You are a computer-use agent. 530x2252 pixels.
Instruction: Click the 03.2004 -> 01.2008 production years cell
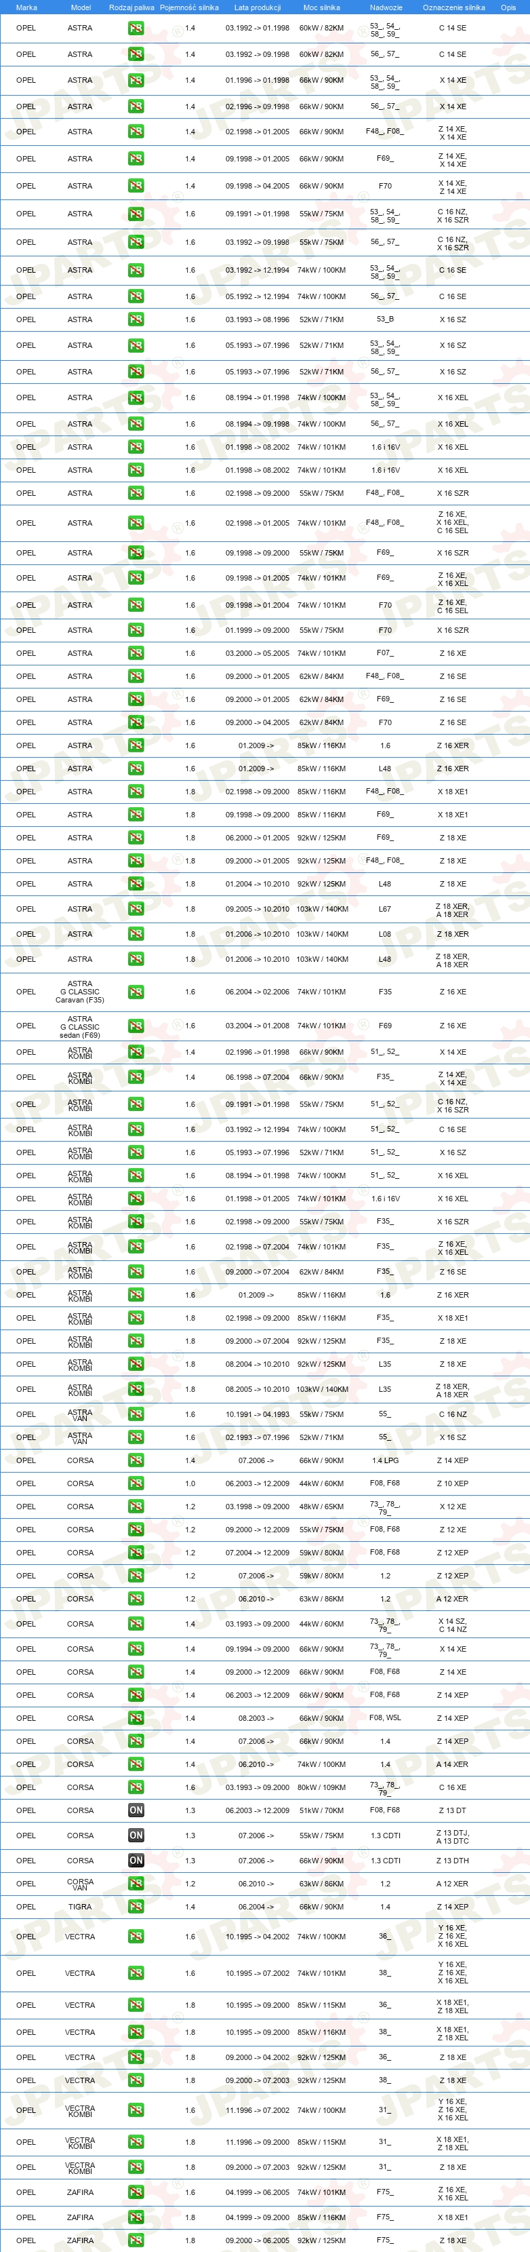point(258,1026)
